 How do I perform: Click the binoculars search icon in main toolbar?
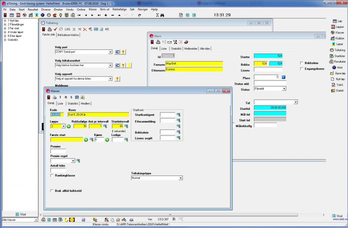click(x=162, y=15)
